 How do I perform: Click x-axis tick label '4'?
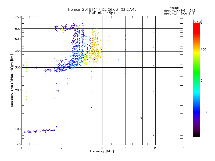click(102, 148)
